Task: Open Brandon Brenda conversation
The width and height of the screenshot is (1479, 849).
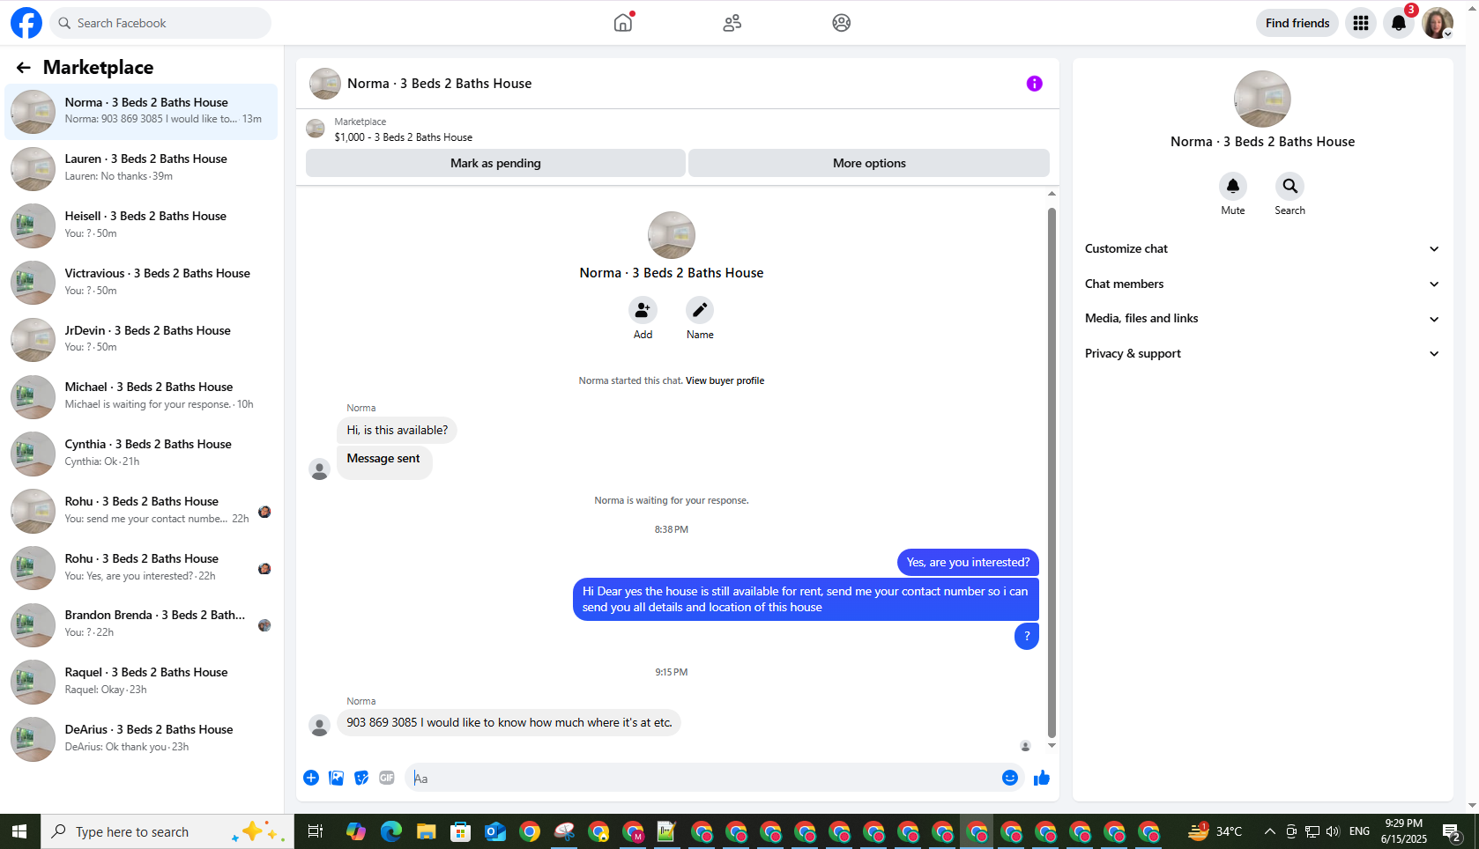Action: coord(141,624)
